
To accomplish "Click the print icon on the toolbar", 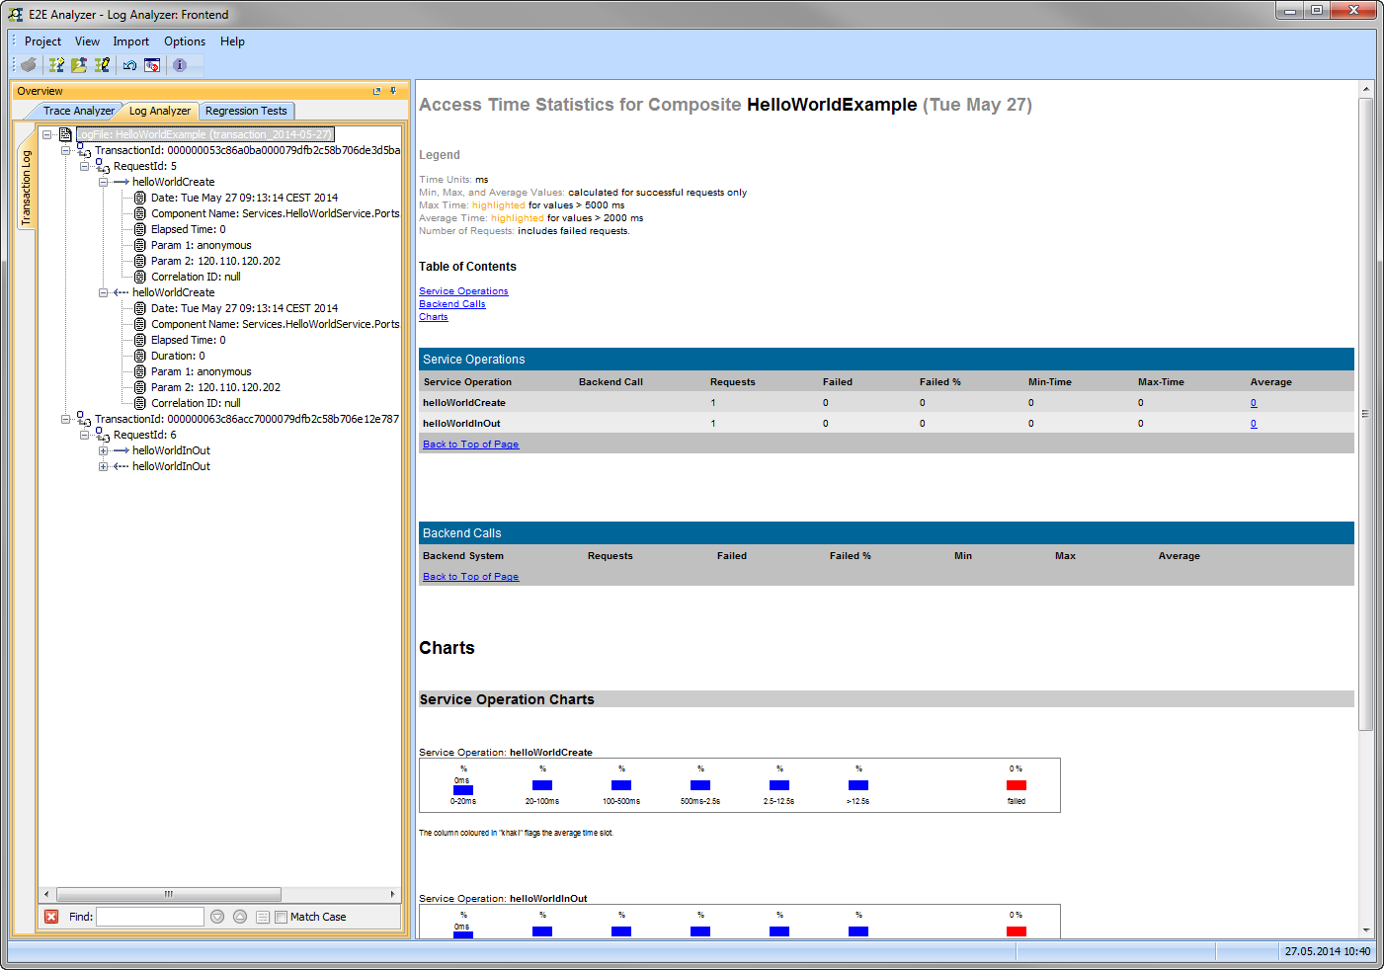I will point(28,65).
